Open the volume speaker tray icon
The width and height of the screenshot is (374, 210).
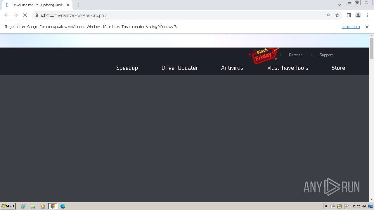[x=332, y=206]
